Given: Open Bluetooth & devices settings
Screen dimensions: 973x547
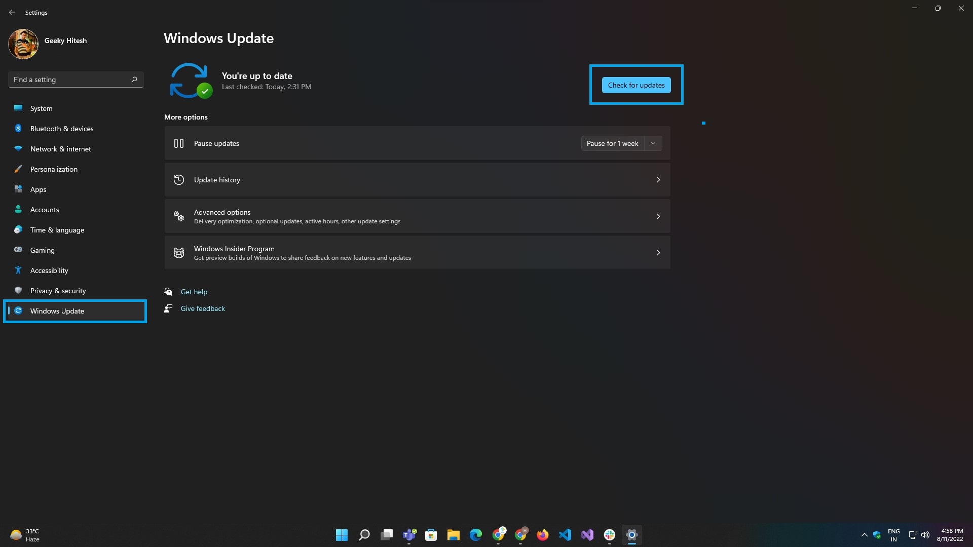Looking at the screenshot, I should 76,129.
